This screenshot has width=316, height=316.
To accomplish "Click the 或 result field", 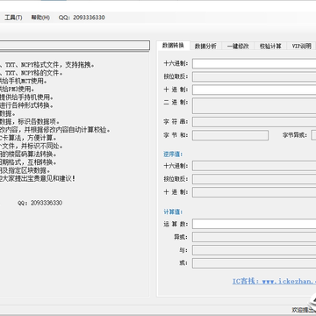I will point(254,263).
